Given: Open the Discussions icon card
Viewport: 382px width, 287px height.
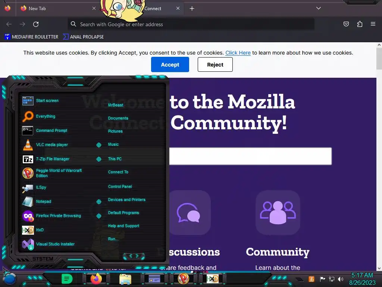Looking at the screenshot, I should click(190, 213).
